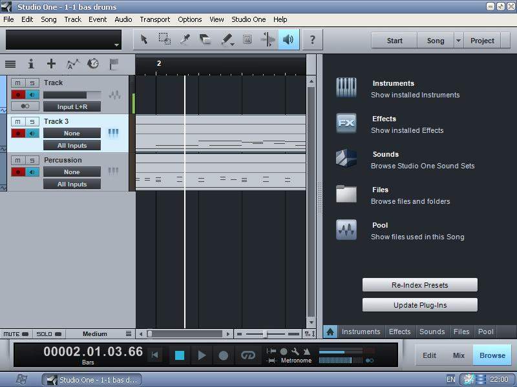Select the Range selection tool
This screenshot has width=517, height=387.
pos(165,40)
